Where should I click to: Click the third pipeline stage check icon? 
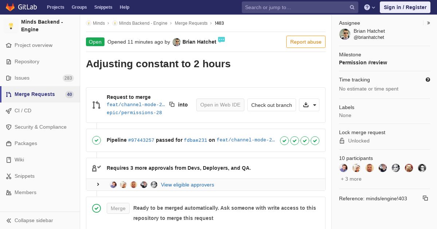pos(305,141)
